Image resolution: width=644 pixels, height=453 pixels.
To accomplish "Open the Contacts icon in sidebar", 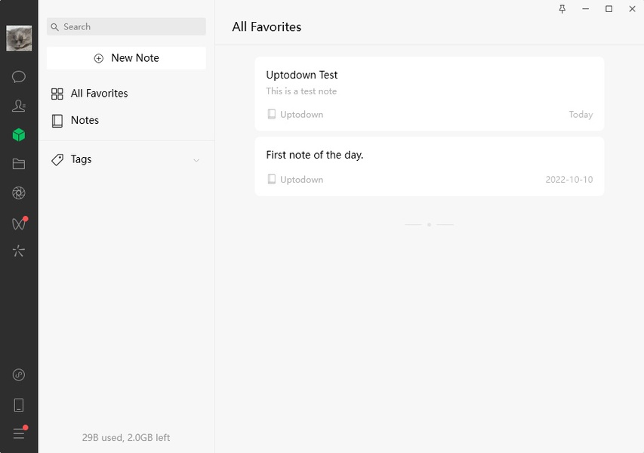I will 19,106.
